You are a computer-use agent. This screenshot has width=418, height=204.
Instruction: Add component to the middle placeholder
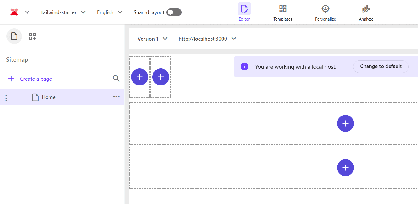[x=345, y=123]
